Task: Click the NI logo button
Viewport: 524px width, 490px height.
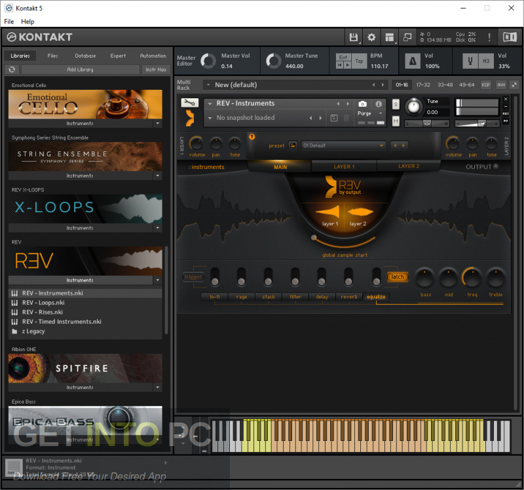Action: [510, 37]
